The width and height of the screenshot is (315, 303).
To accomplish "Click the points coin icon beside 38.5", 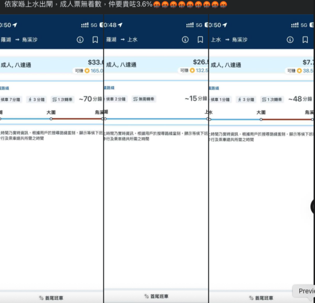I will (x=299, y=71).
